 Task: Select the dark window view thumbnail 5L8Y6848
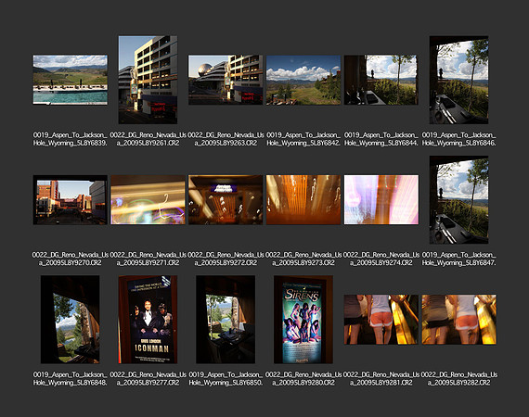[71, 320]
